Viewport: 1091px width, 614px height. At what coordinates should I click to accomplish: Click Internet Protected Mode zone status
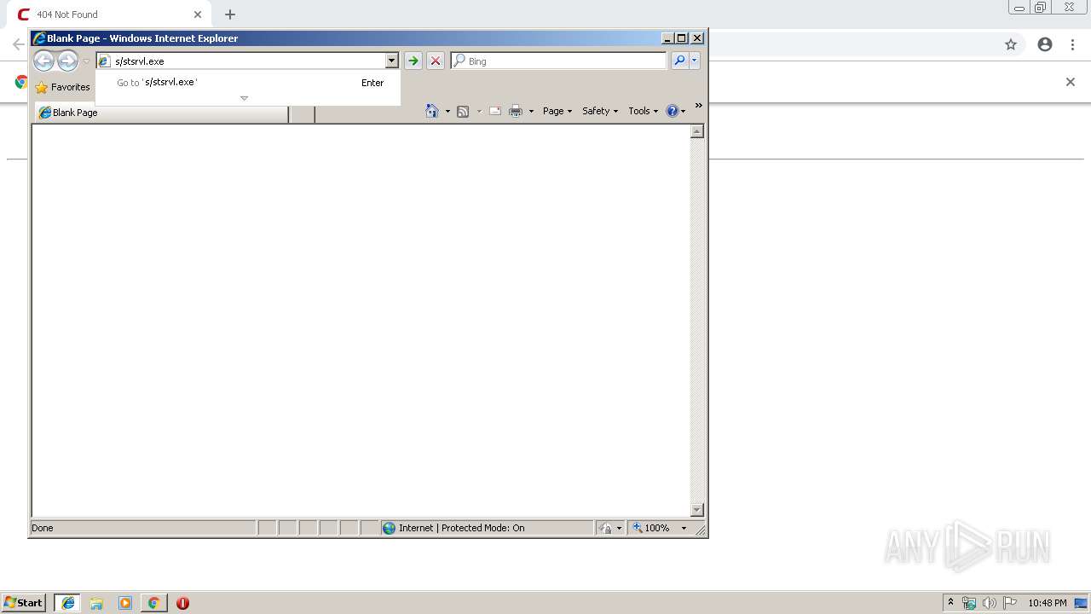tap(487, 528)
